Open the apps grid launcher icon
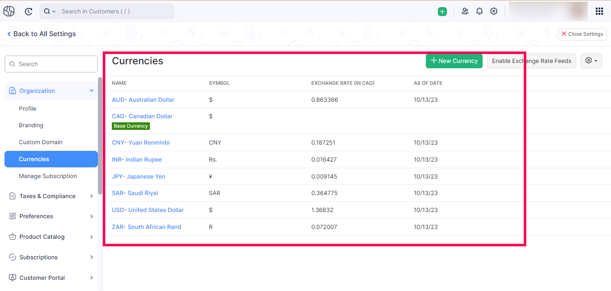The width and height of the screenshot is (611, 291). coord(599,12)
